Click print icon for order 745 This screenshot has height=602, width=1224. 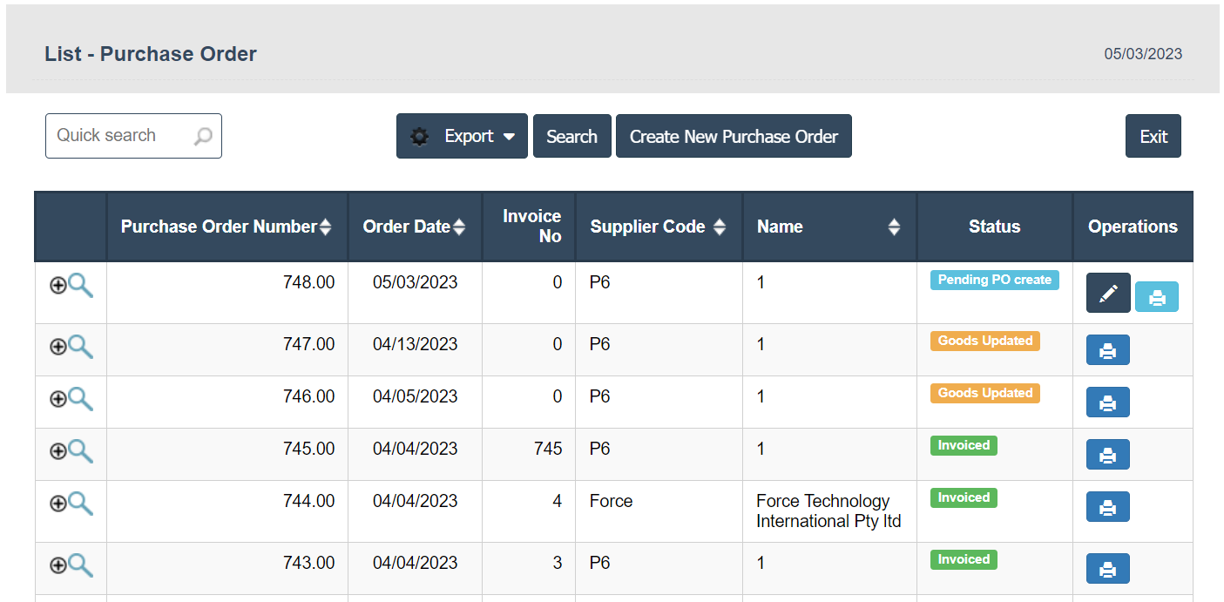1107,455
